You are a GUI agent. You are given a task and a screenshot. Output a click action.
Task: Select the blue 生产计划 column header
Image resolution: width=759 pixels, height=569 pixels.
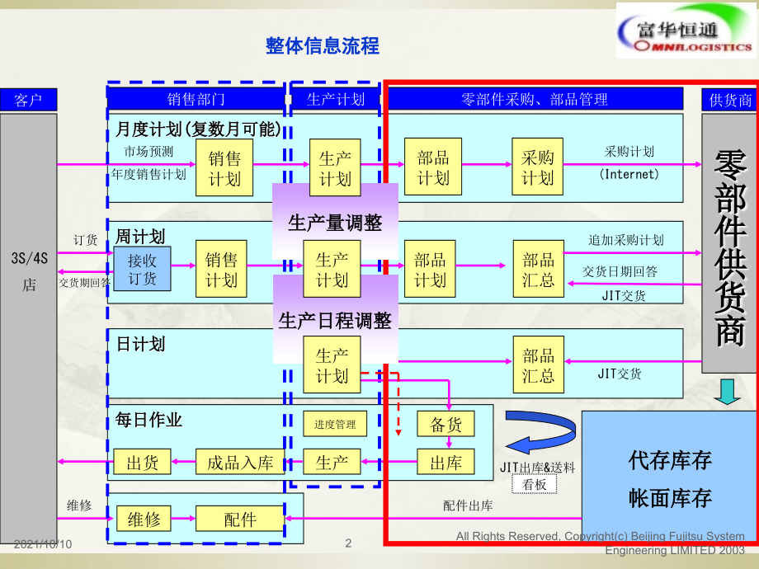click(x=336, y=99)
